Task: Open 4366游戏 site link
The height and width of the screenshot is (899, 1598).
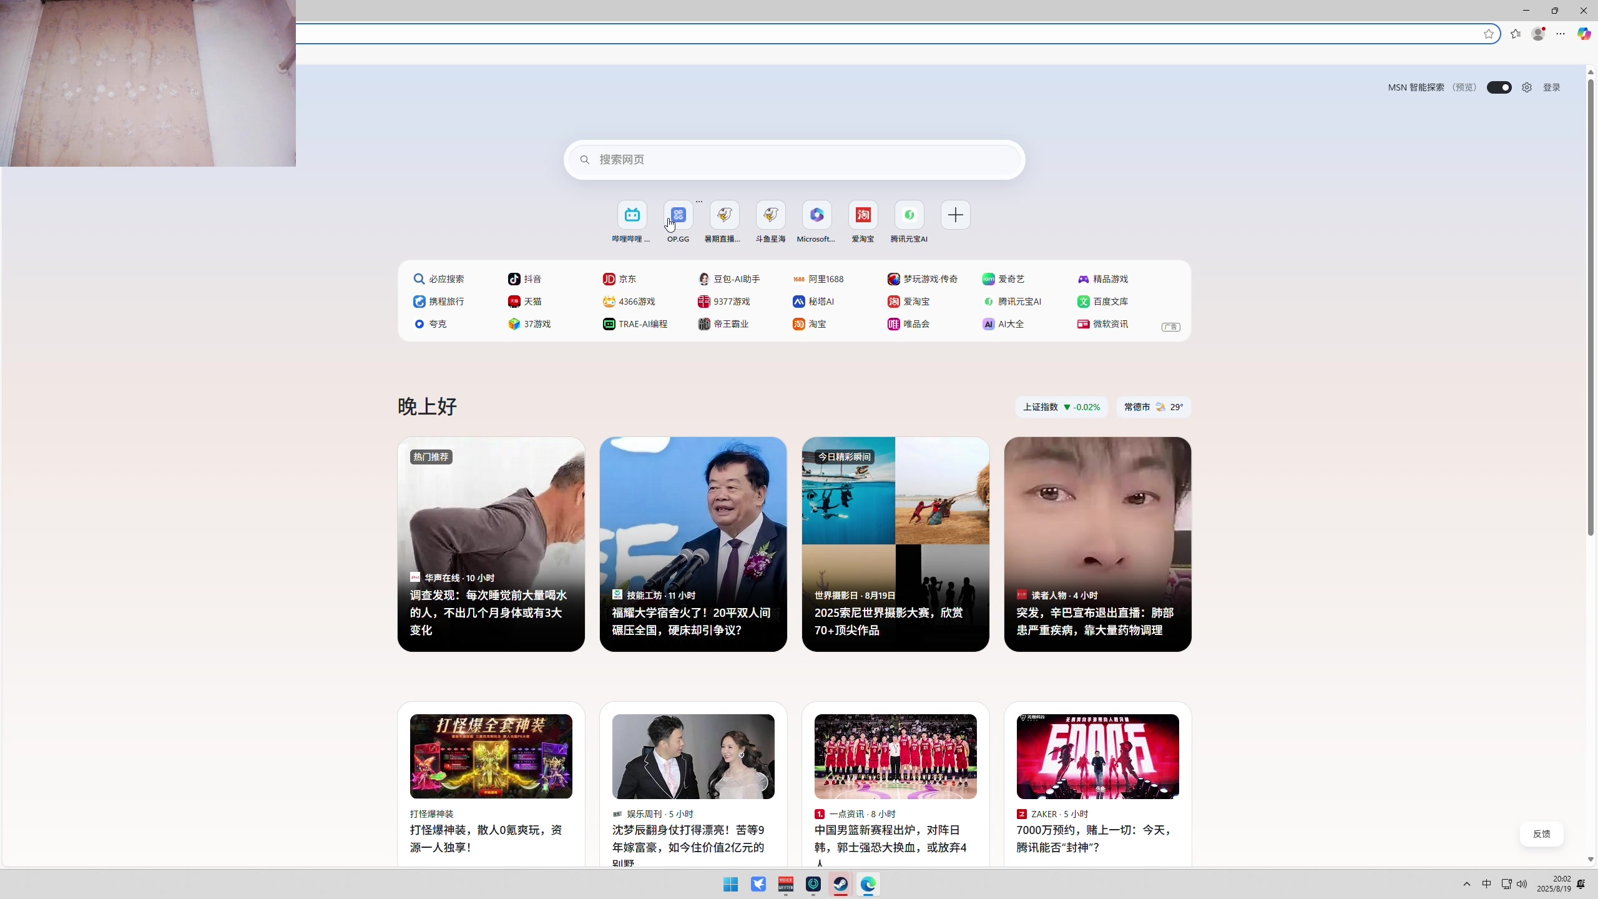Action: coord(629,302)
